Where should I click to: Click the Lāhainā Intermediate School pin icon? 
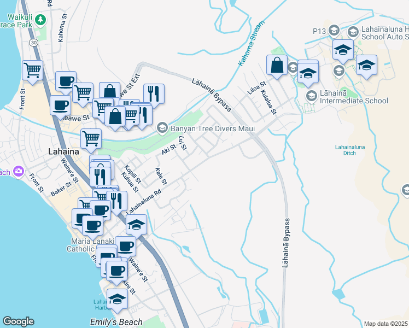tap(312, 96)
